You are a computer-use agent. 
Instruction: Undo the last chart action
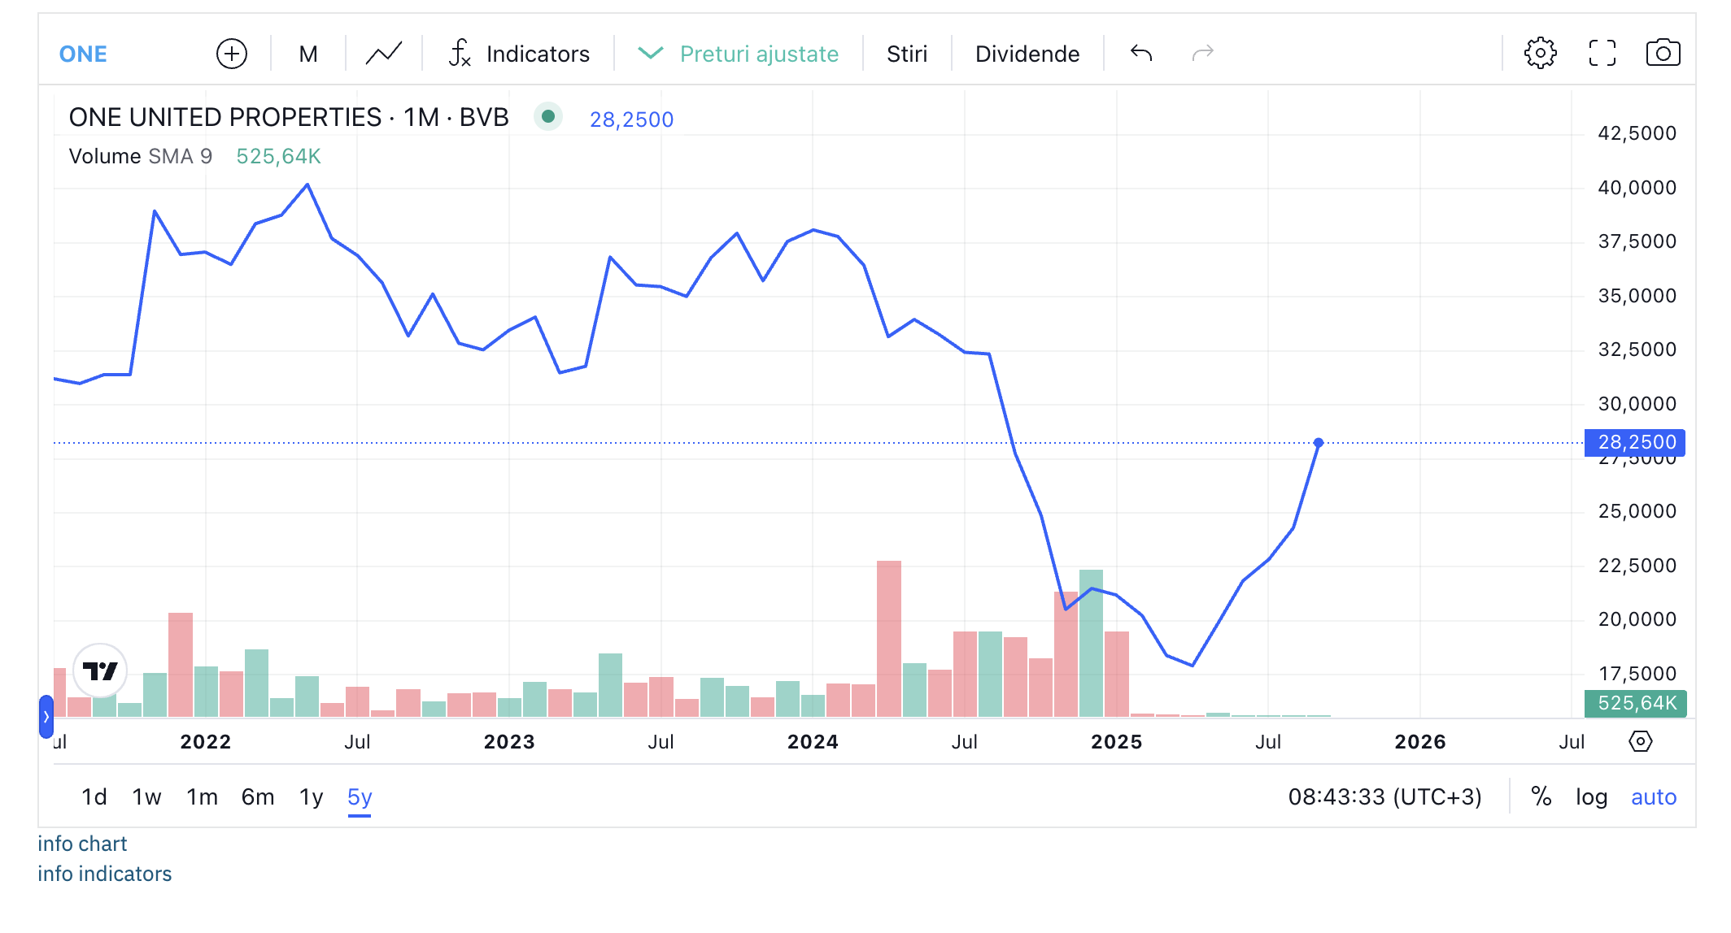(1141, 54)
